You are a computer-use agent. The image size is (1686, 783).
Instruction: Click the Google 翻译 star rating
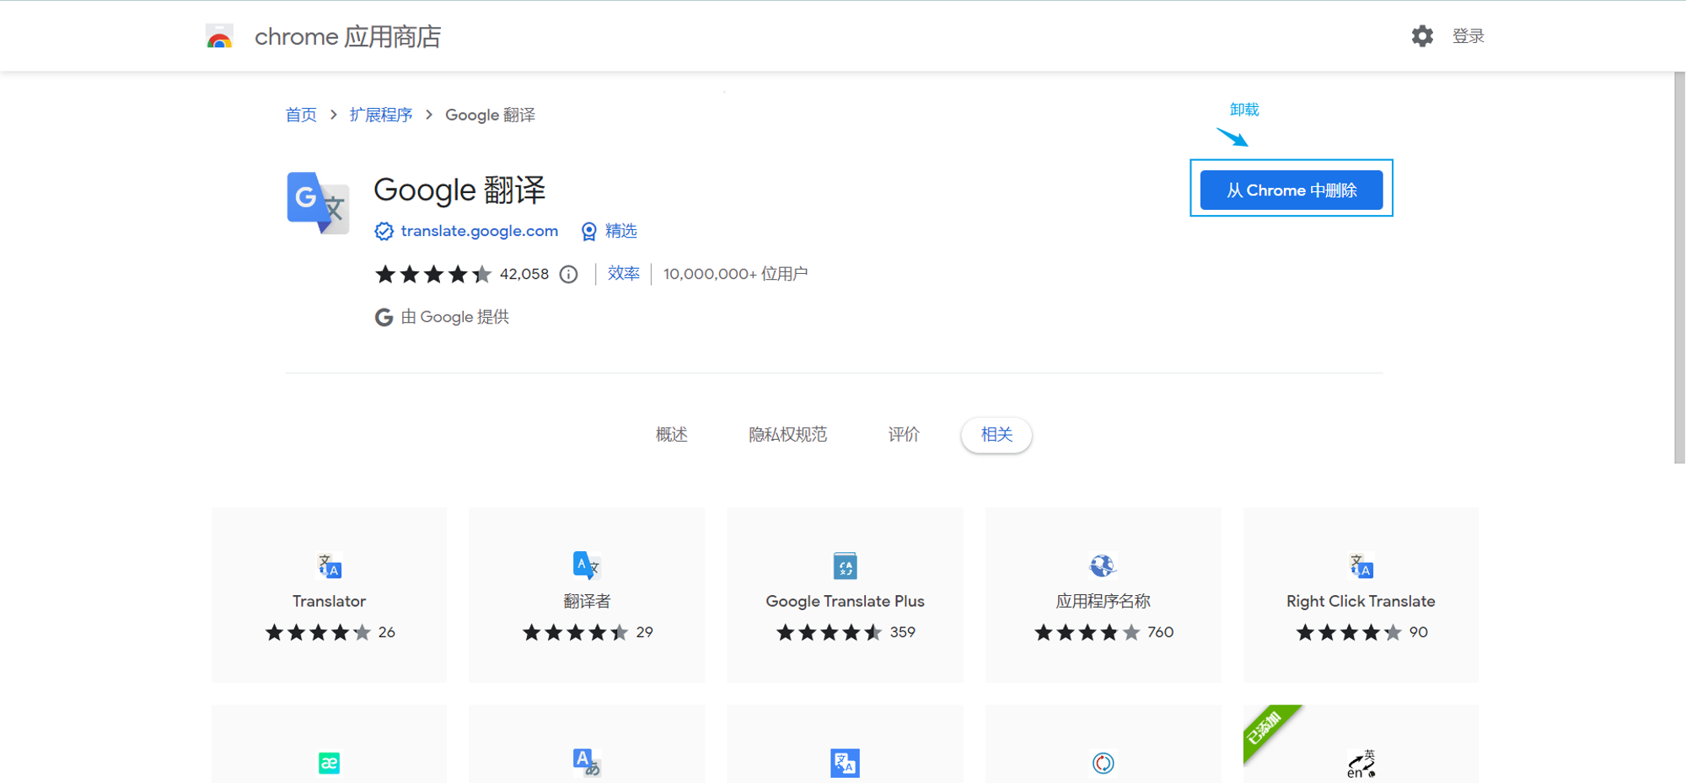433,274
